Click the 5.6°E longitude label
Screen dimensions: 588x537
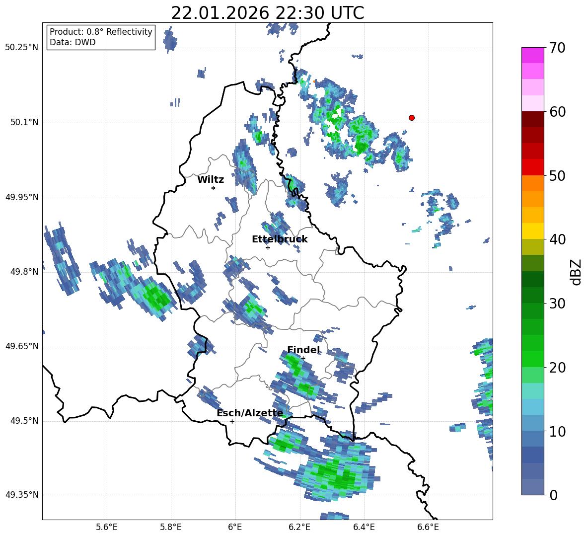click(107, 527)
